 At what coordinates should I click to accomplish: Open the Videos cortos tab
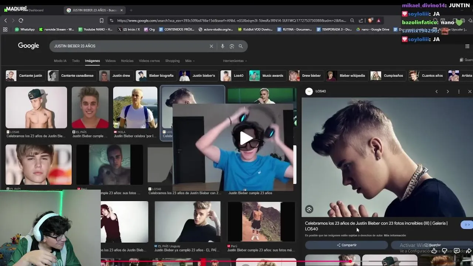pyautogui.click(x=149, y=61)
